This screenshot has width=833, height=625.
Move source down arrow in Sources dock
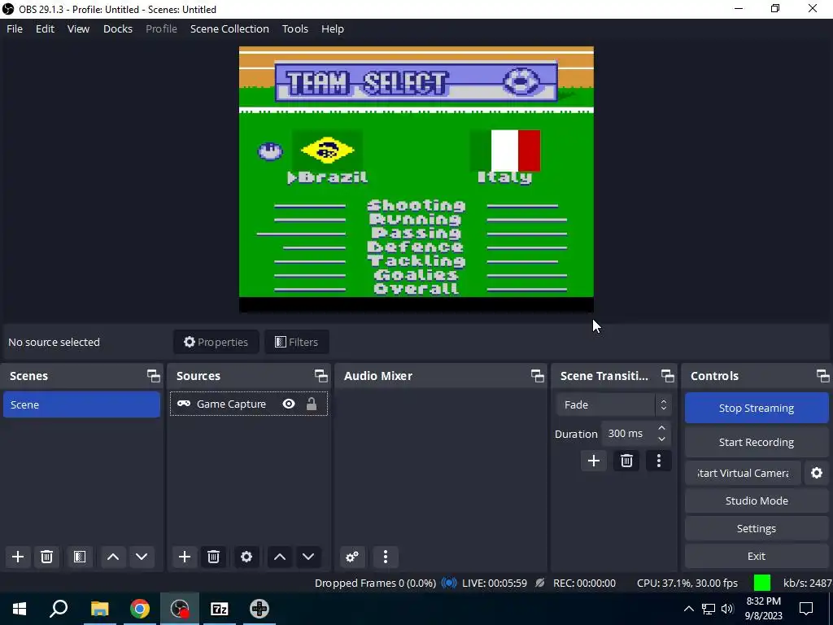pyautogui.click(x=308, y=557)
